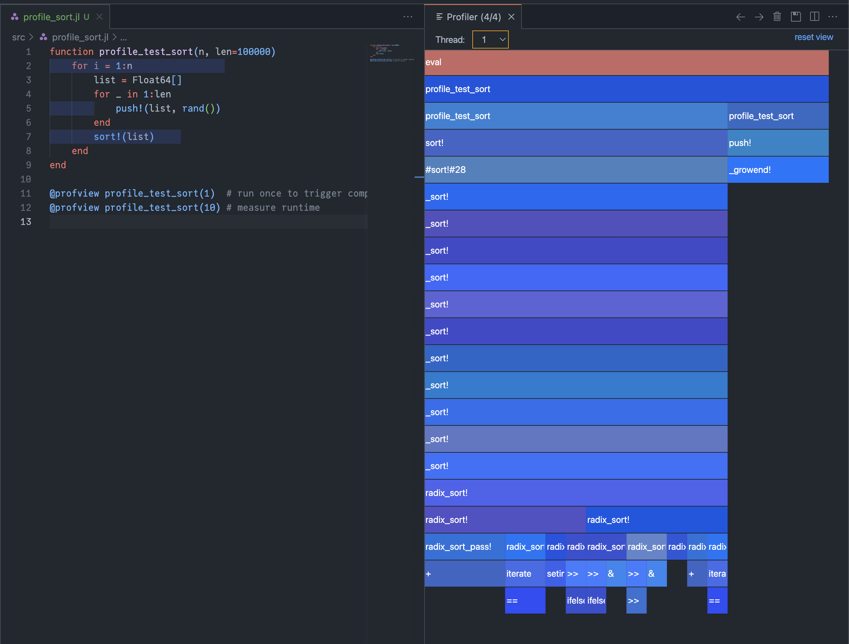Switch to the profile_sort.jl tab
Image resolution: width=849 pixels, height=644 pixels.
pyautogui.click(x=51, y=17)
